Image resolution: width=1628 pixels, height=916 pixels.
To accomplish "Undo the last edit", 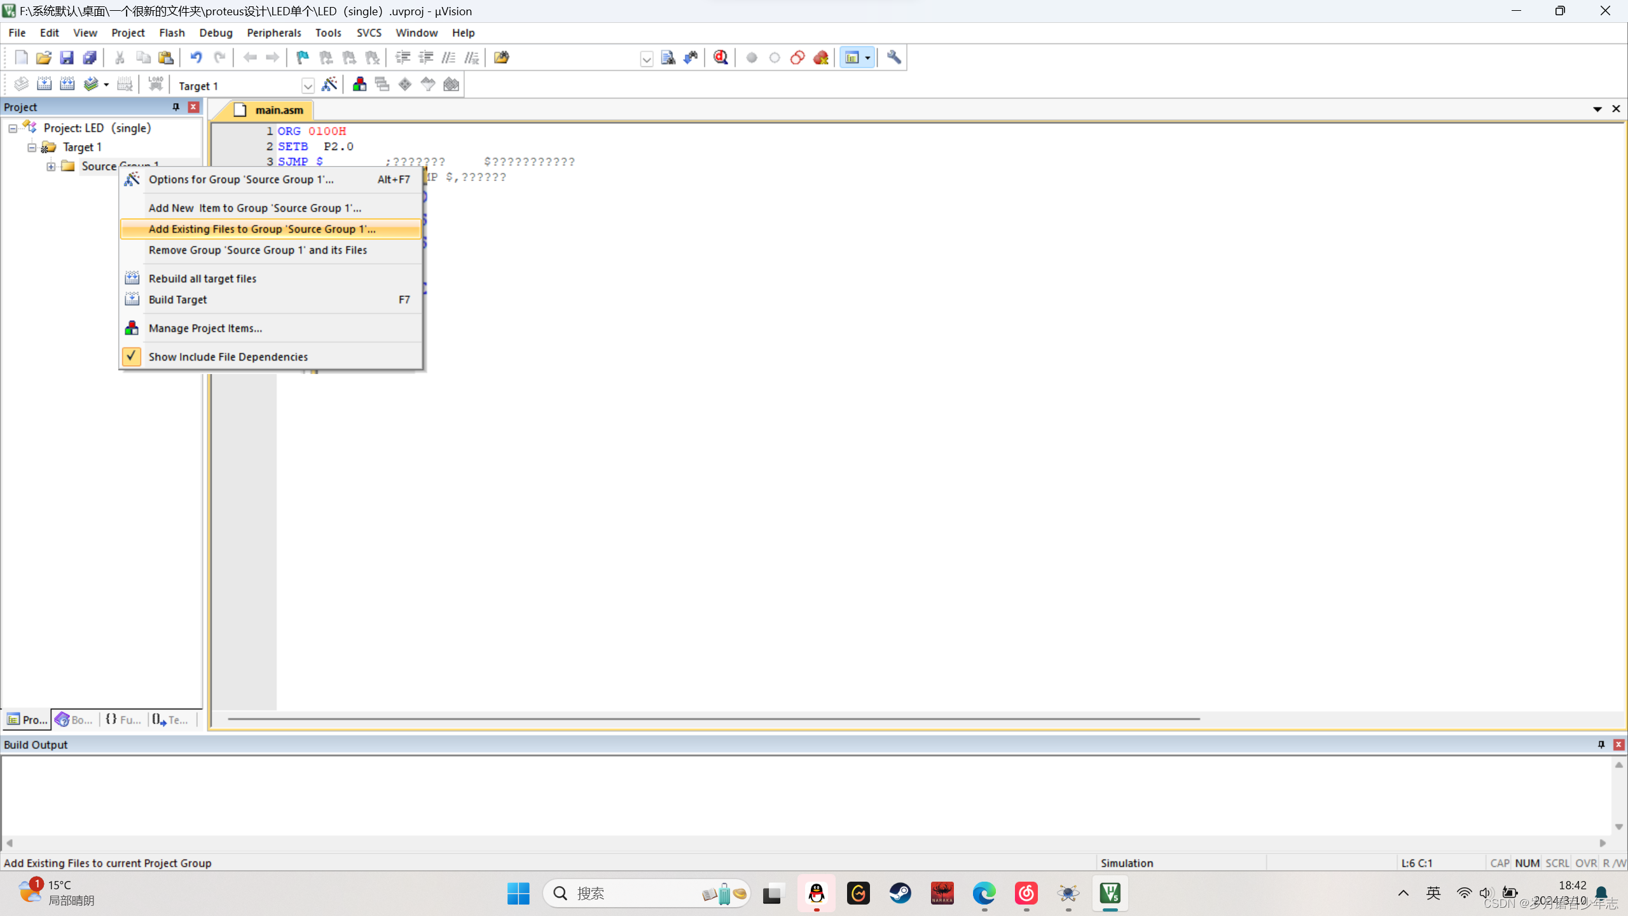I will tap(196, 58).
